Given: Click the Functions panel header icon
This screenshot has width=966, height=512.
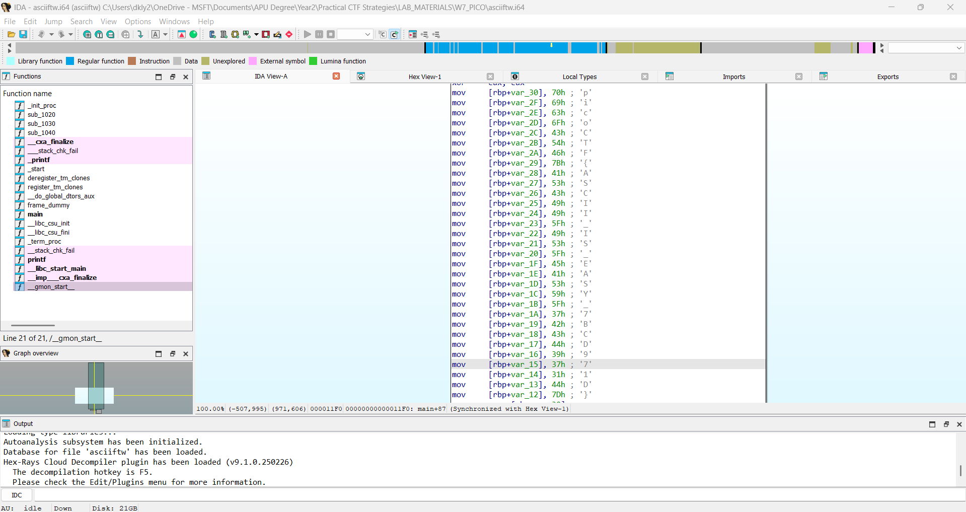Looking at the screenshot, I should pyautogui.click(x=6, y=76).
